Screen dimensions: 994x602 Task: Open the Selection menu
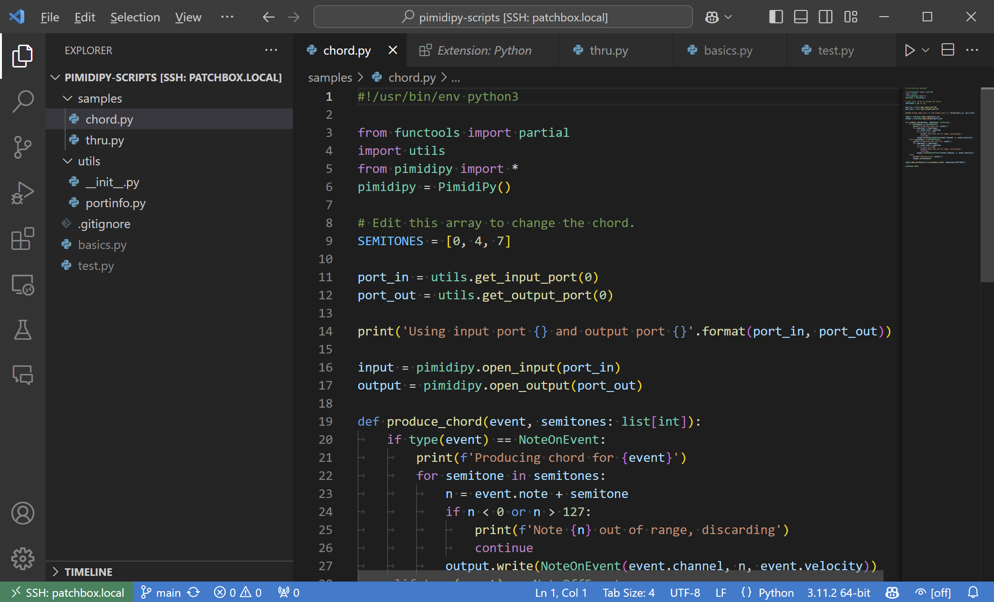pyautogui.click(x=135, y=17)
